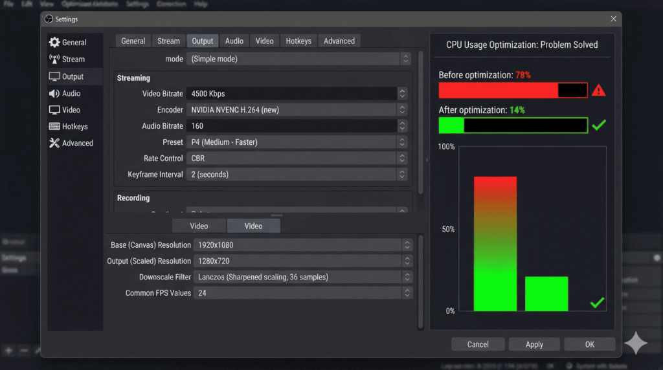Close the Settings dialog with X
663x370 pixels.
[x=613, y=19]
